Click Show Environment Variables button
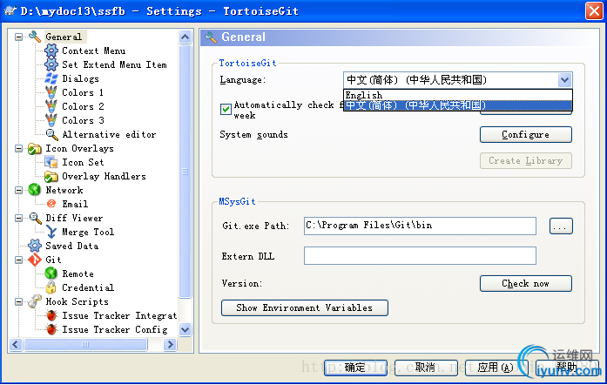 point(305,308)
